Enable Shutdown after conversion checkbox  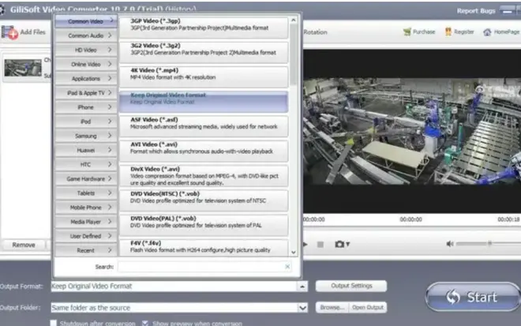click(54, 323)
